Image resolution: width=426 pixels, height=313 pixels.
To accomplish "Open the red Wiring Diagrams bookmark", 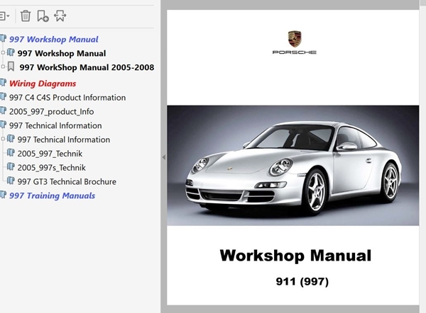I will tap(43, 84).
